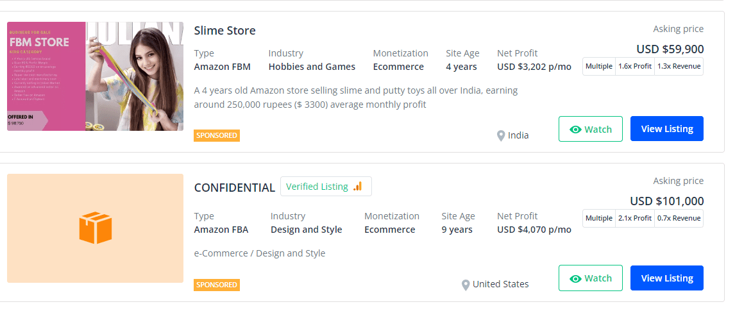Click the Slime Store FBM thumbnail image
Image resolution: width=735 pixels, height=311 pixels.
95,76
